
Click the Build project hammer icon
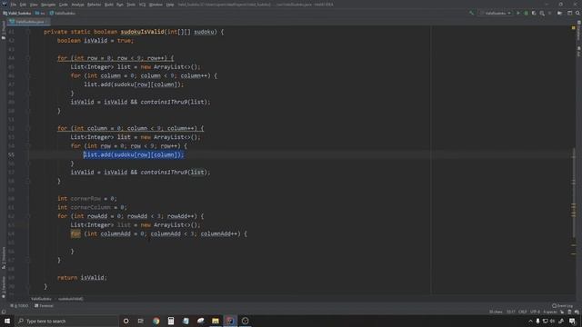tap(472, 14)
